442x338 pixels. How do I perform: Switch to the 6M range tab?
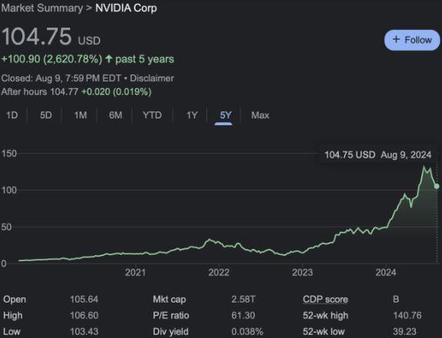pyautogui.click(x=116, y=115)
